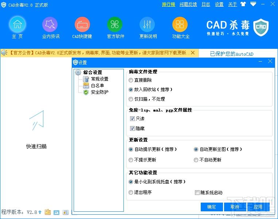Viewport: 278px width, 219px height.
Task: Click the 已保护您的AutoCAD text
Action: coord(232,54)
